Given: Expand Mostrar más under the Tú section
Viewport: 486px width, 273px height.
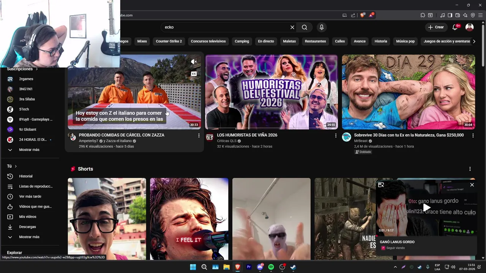Looking at the screenshot, I should (x=30, y=237).
